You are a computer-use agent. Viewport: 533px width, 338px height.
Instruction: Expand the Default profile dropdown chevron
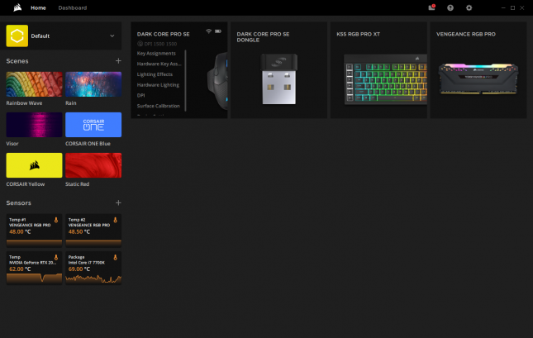pyautogui.click(x=112, y=36)
